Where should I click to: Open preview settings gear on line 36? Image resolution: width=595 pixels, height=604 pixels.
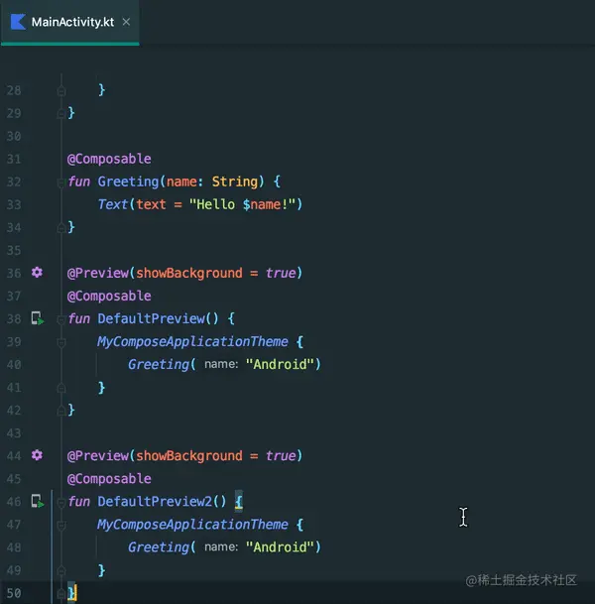pyautogui.click(x=37, y=273)
